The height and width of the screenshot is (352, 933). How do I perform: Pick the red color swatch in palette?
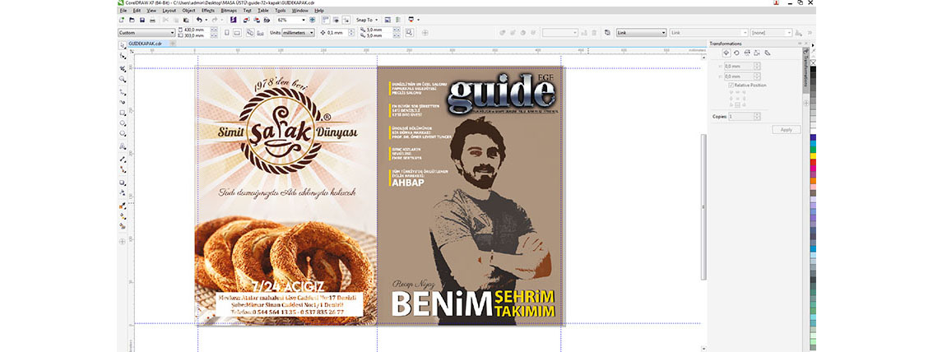tap(814, 160)
